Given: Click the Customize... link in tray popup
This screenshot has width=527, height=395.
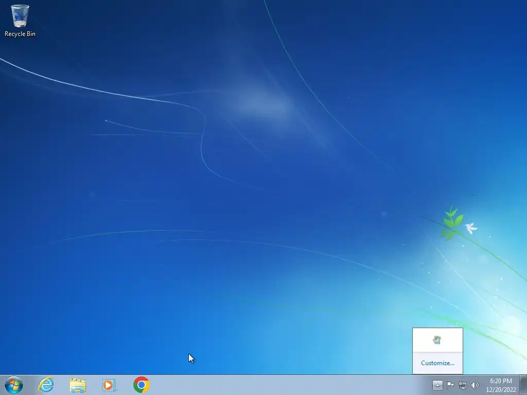Looking at the screenshot, I should click(x=437, y=363).
